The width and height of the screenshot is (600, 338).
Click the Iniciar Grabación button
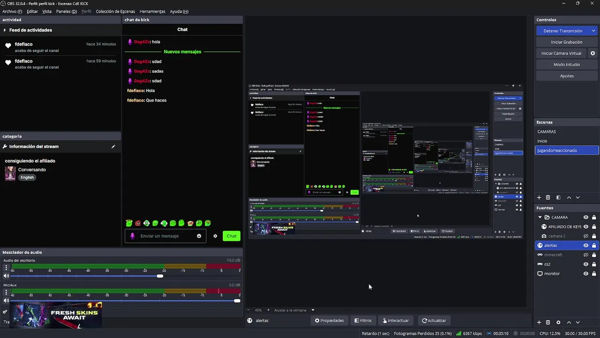567,42
